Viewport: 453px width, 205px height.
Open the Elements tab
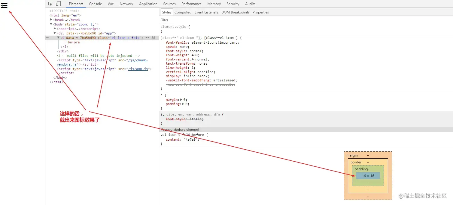pos(76,4)
